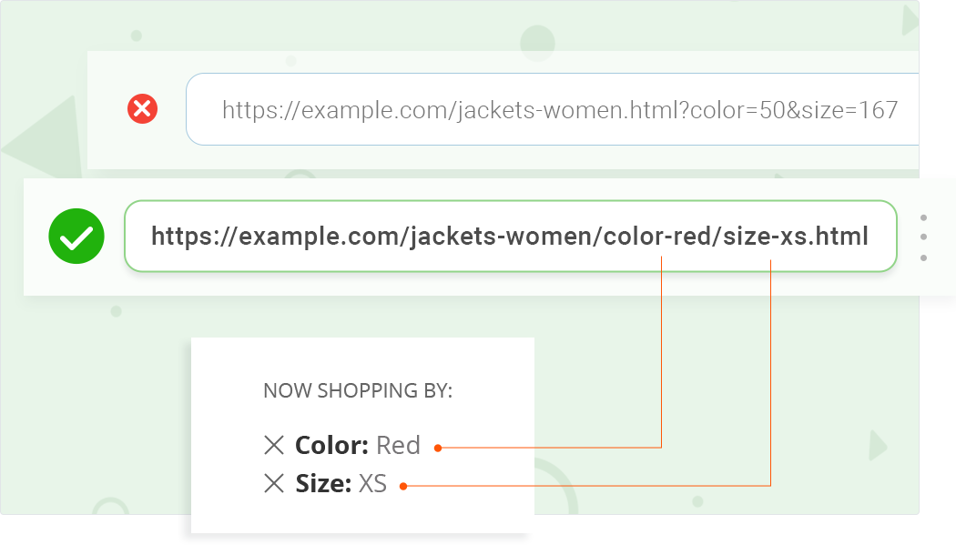Remove the Size: XS filter
The height and width of the screenshot is (555, 956).
274,484
